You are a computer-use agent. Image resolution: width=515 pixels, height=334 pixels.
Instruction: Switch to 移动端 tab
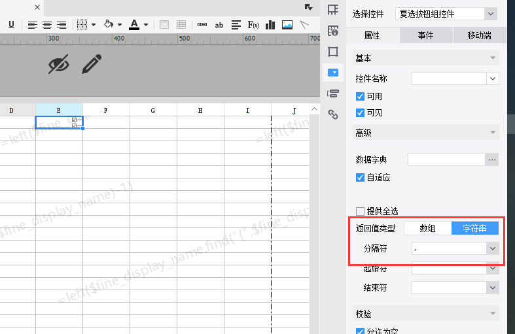(480, 35)
